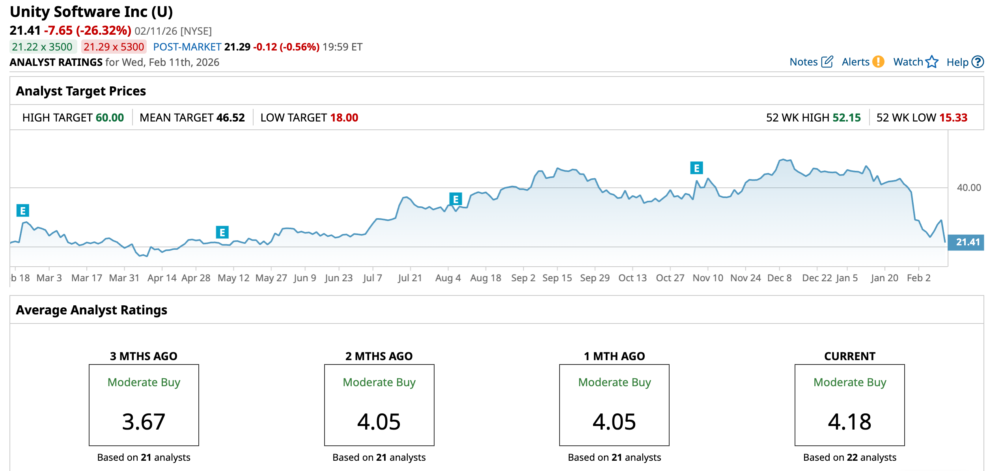Click the Notes pencil-edit icon
The width and height of the screenshot is (989, 471).
click(827, 62)
